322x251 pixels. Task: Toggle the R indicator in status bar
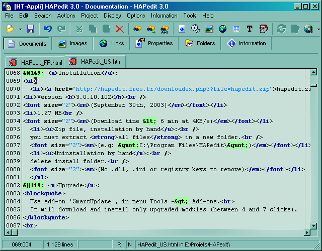pyautogui.click(x=119, y=244)
